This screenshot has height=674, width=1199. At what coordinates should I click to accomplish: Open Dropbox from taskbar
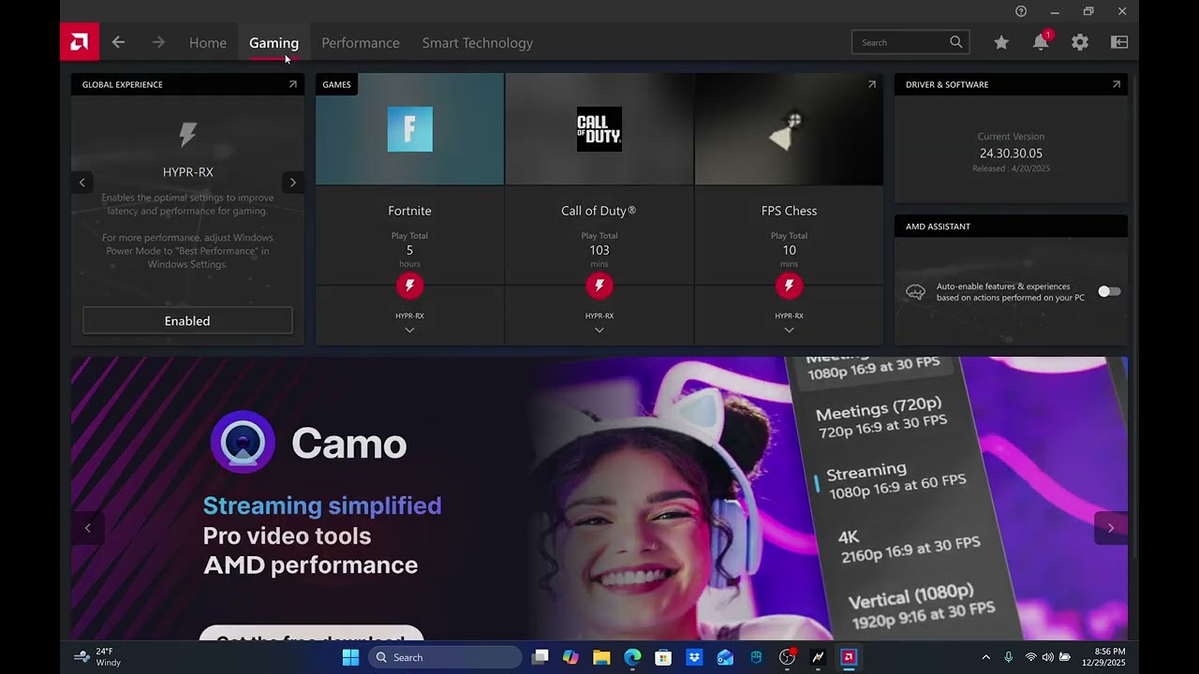(x=694, y=657)
